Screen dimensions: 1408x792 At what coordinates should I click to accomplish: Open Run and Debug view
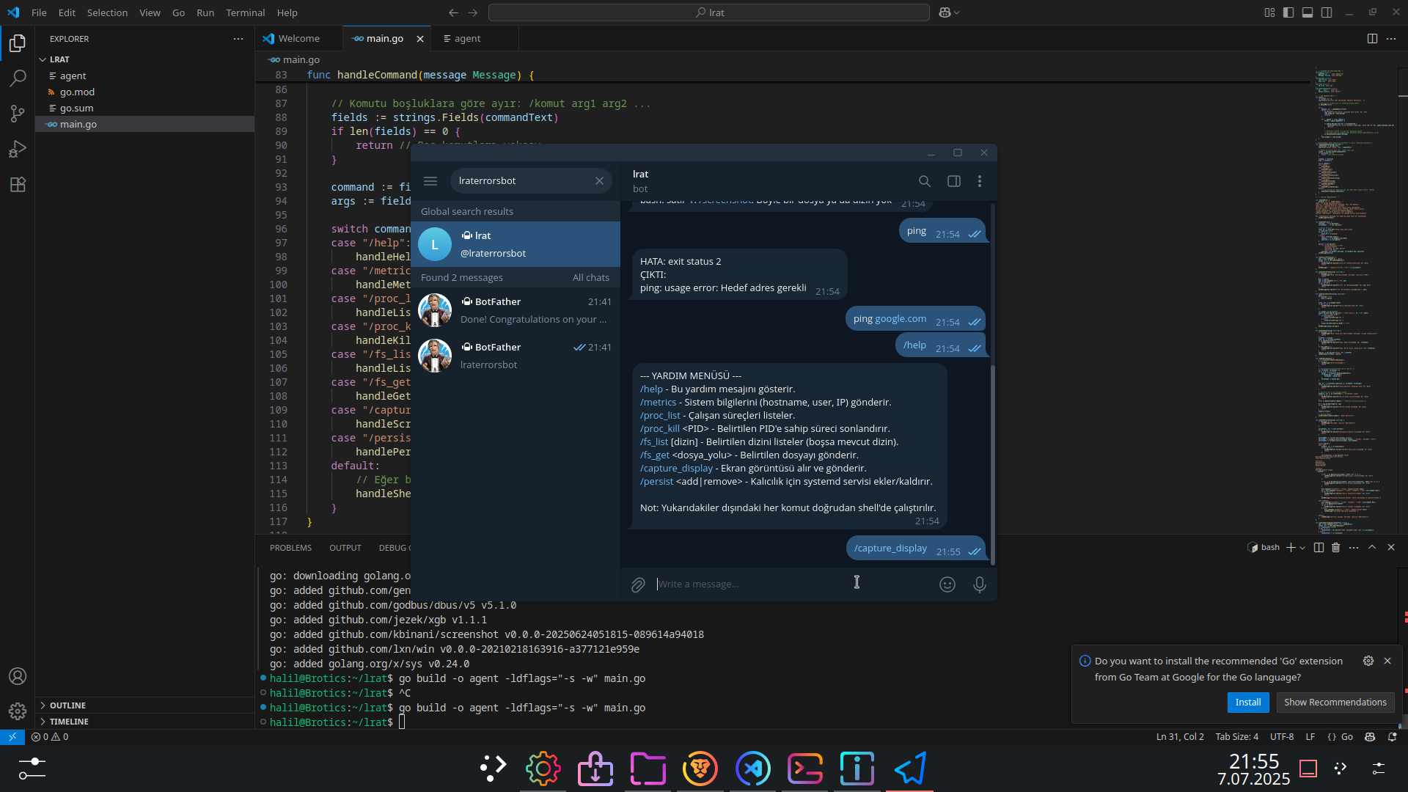pos(18,149)
